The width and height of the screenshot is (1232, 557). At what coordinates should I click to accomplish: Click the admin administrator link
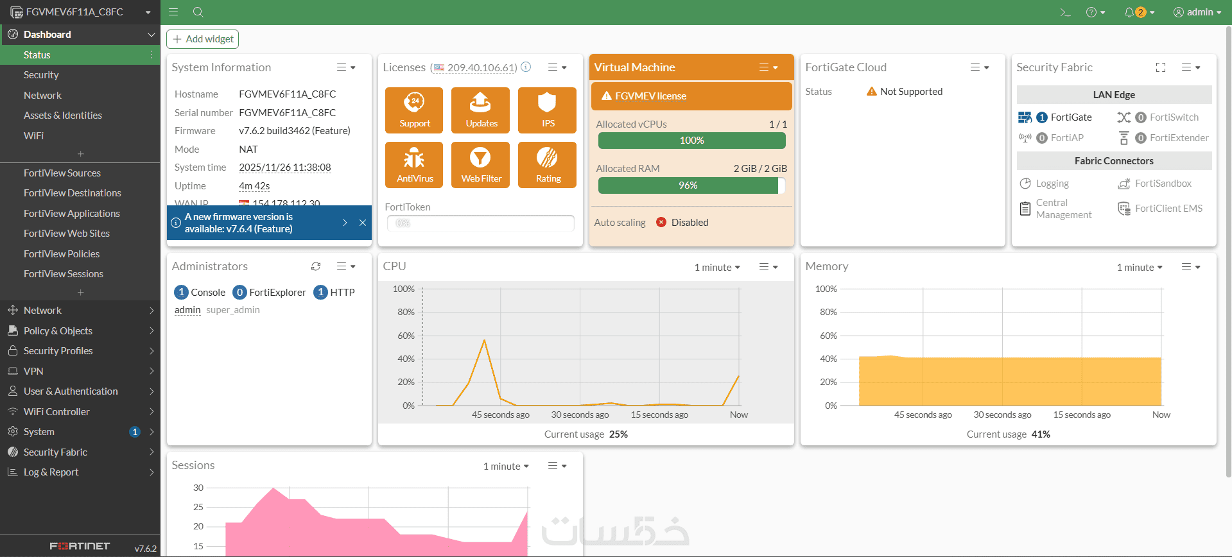point(187,310)
